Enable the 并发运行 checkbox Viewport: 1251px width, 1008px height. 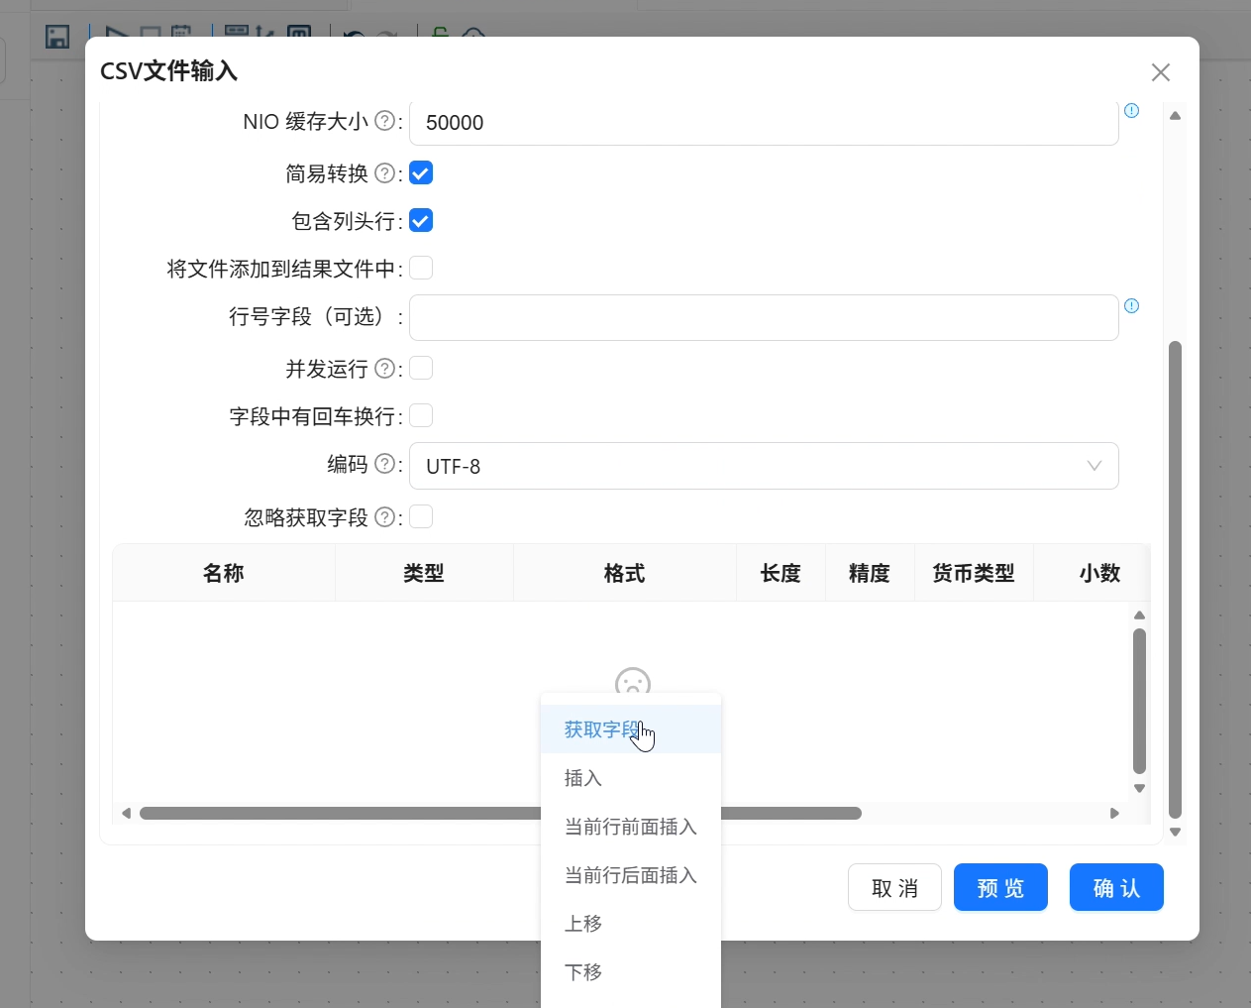coord(421,368)
